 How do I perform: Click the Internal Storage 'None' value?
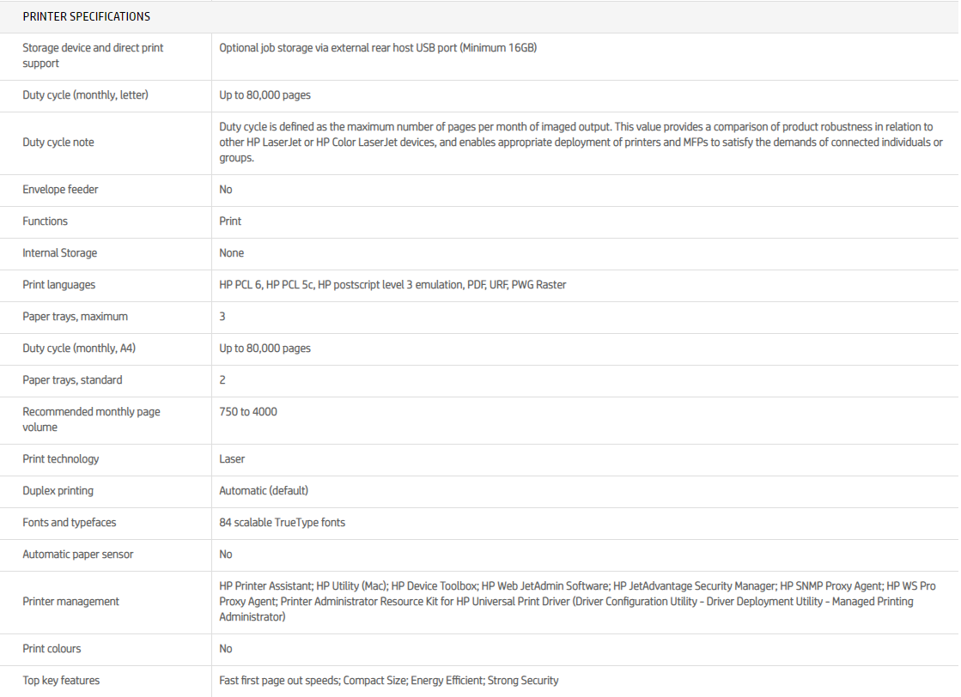click(231, 253)
